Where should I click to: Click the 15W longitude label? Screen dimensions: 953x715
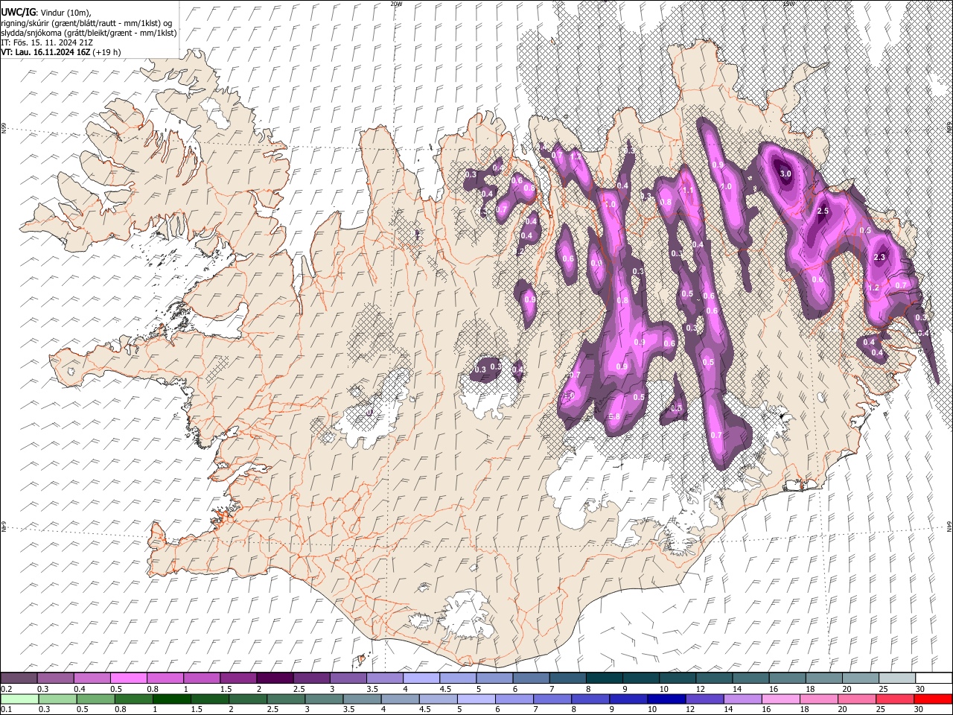788,4
